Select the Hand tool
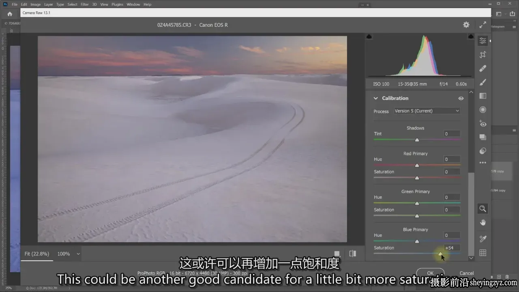This screenshot has height=292, width=519. [x=483, y=222]
